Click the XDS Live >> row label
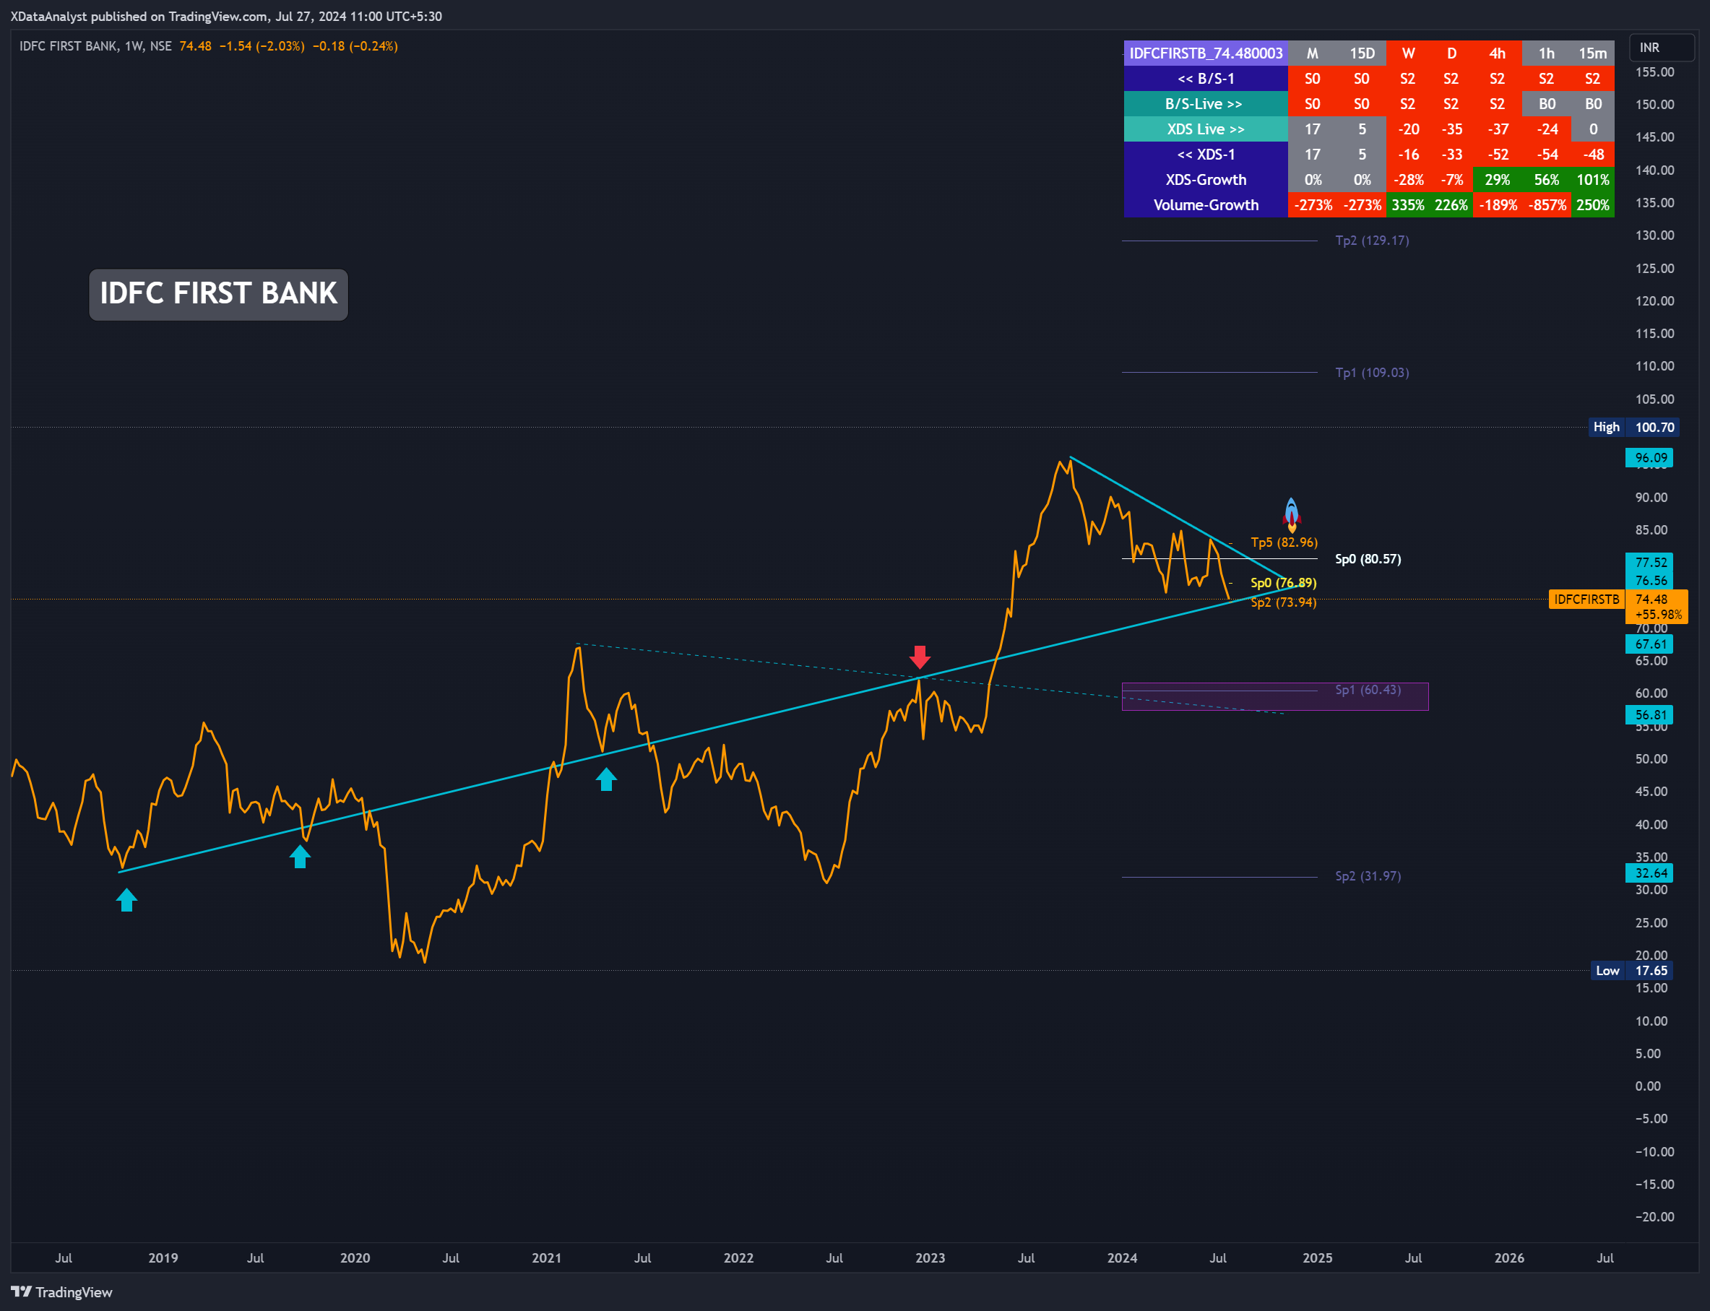The width and height of the screenshot is (1710, 1311). click(x=1206, y=129)
